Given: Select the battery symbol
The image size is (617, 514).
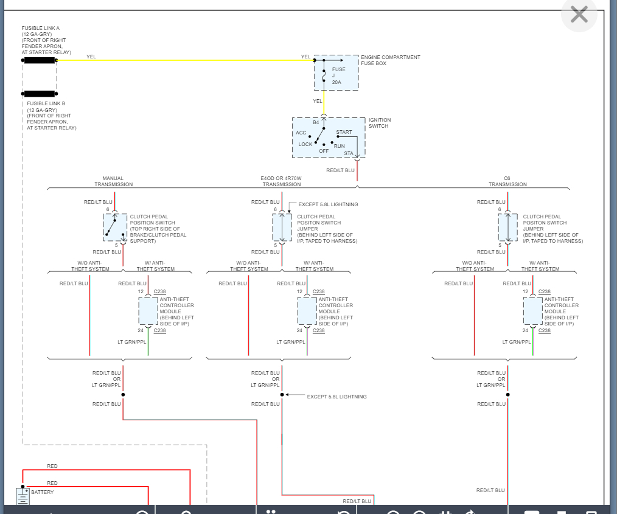Looking at the screenshot, I should (23, 496).
